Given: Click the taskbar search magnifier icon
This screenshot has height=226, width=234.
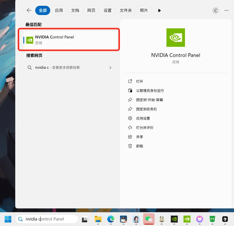Looking at the screenshot, I should [20, 219].
